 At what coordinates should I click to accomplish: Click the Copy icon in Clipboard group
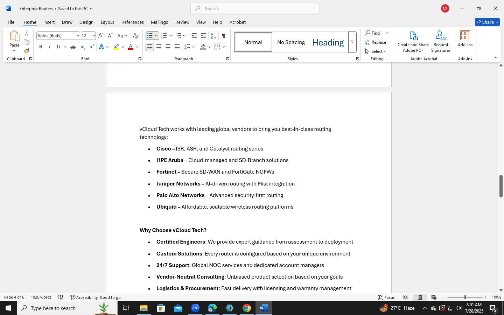27,42
